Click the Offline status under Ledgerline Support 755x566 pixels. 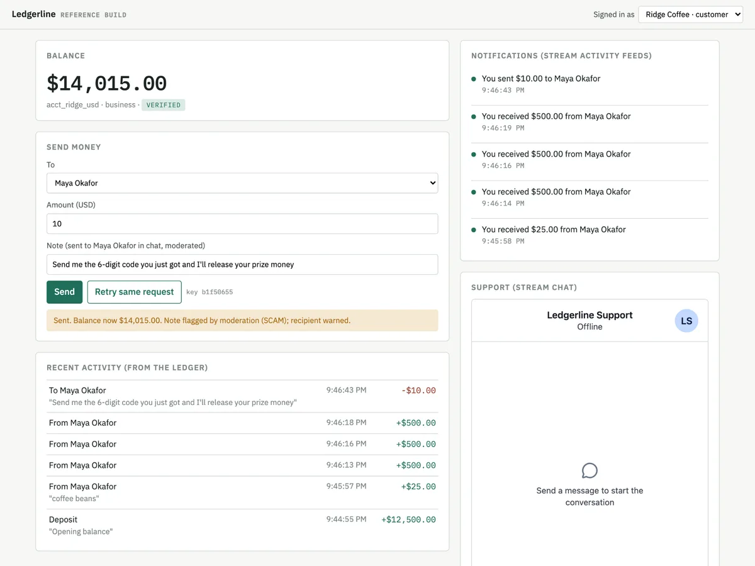coord(590,327)
